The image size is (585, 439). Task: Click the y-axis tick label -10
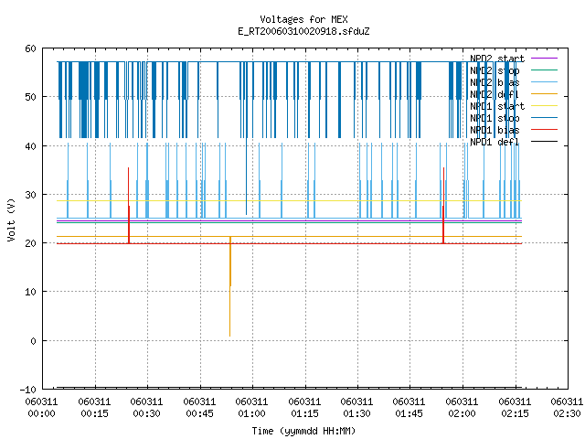(x=28, y=390)
